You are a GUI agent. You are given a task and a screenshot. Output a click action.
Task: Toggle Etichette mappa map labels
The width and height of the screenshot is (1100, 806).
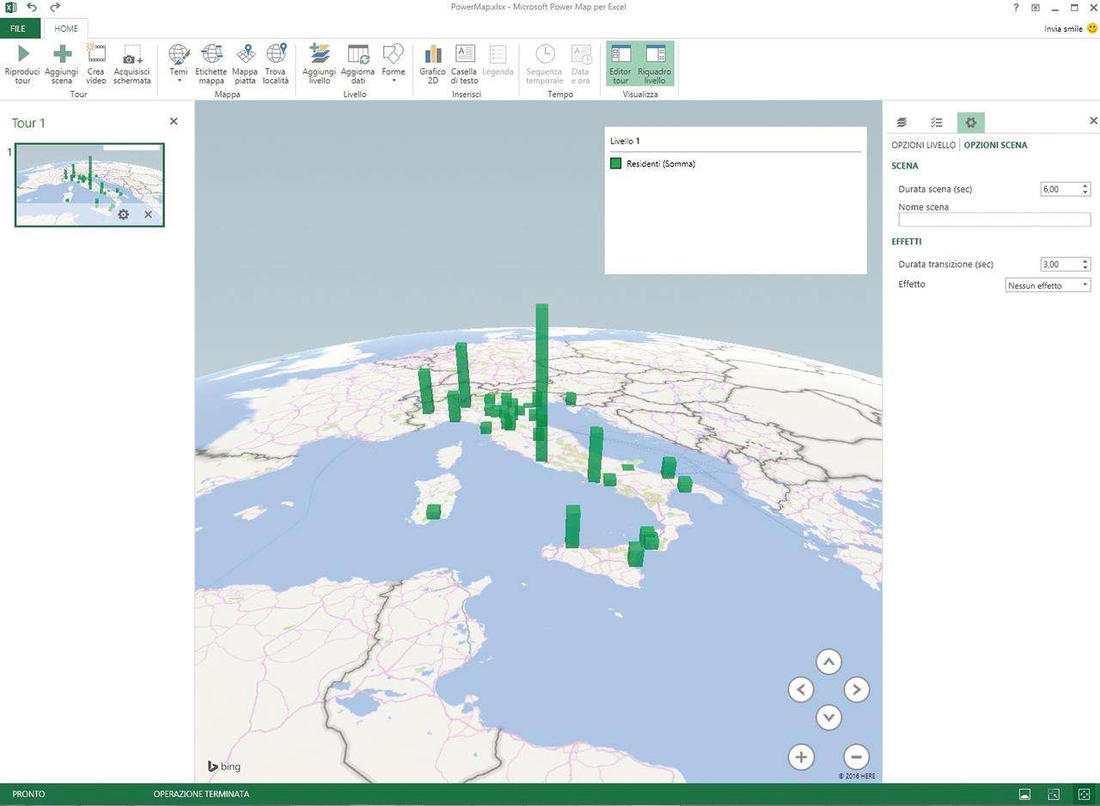pos(211,55)
